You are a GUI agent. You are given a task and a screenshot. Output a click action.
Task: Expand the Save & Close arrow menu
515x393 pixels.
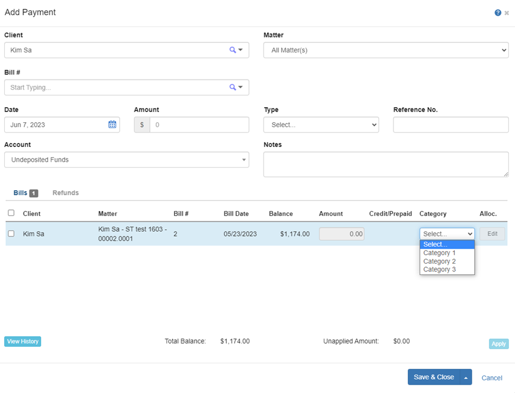[x=466, y=377]
